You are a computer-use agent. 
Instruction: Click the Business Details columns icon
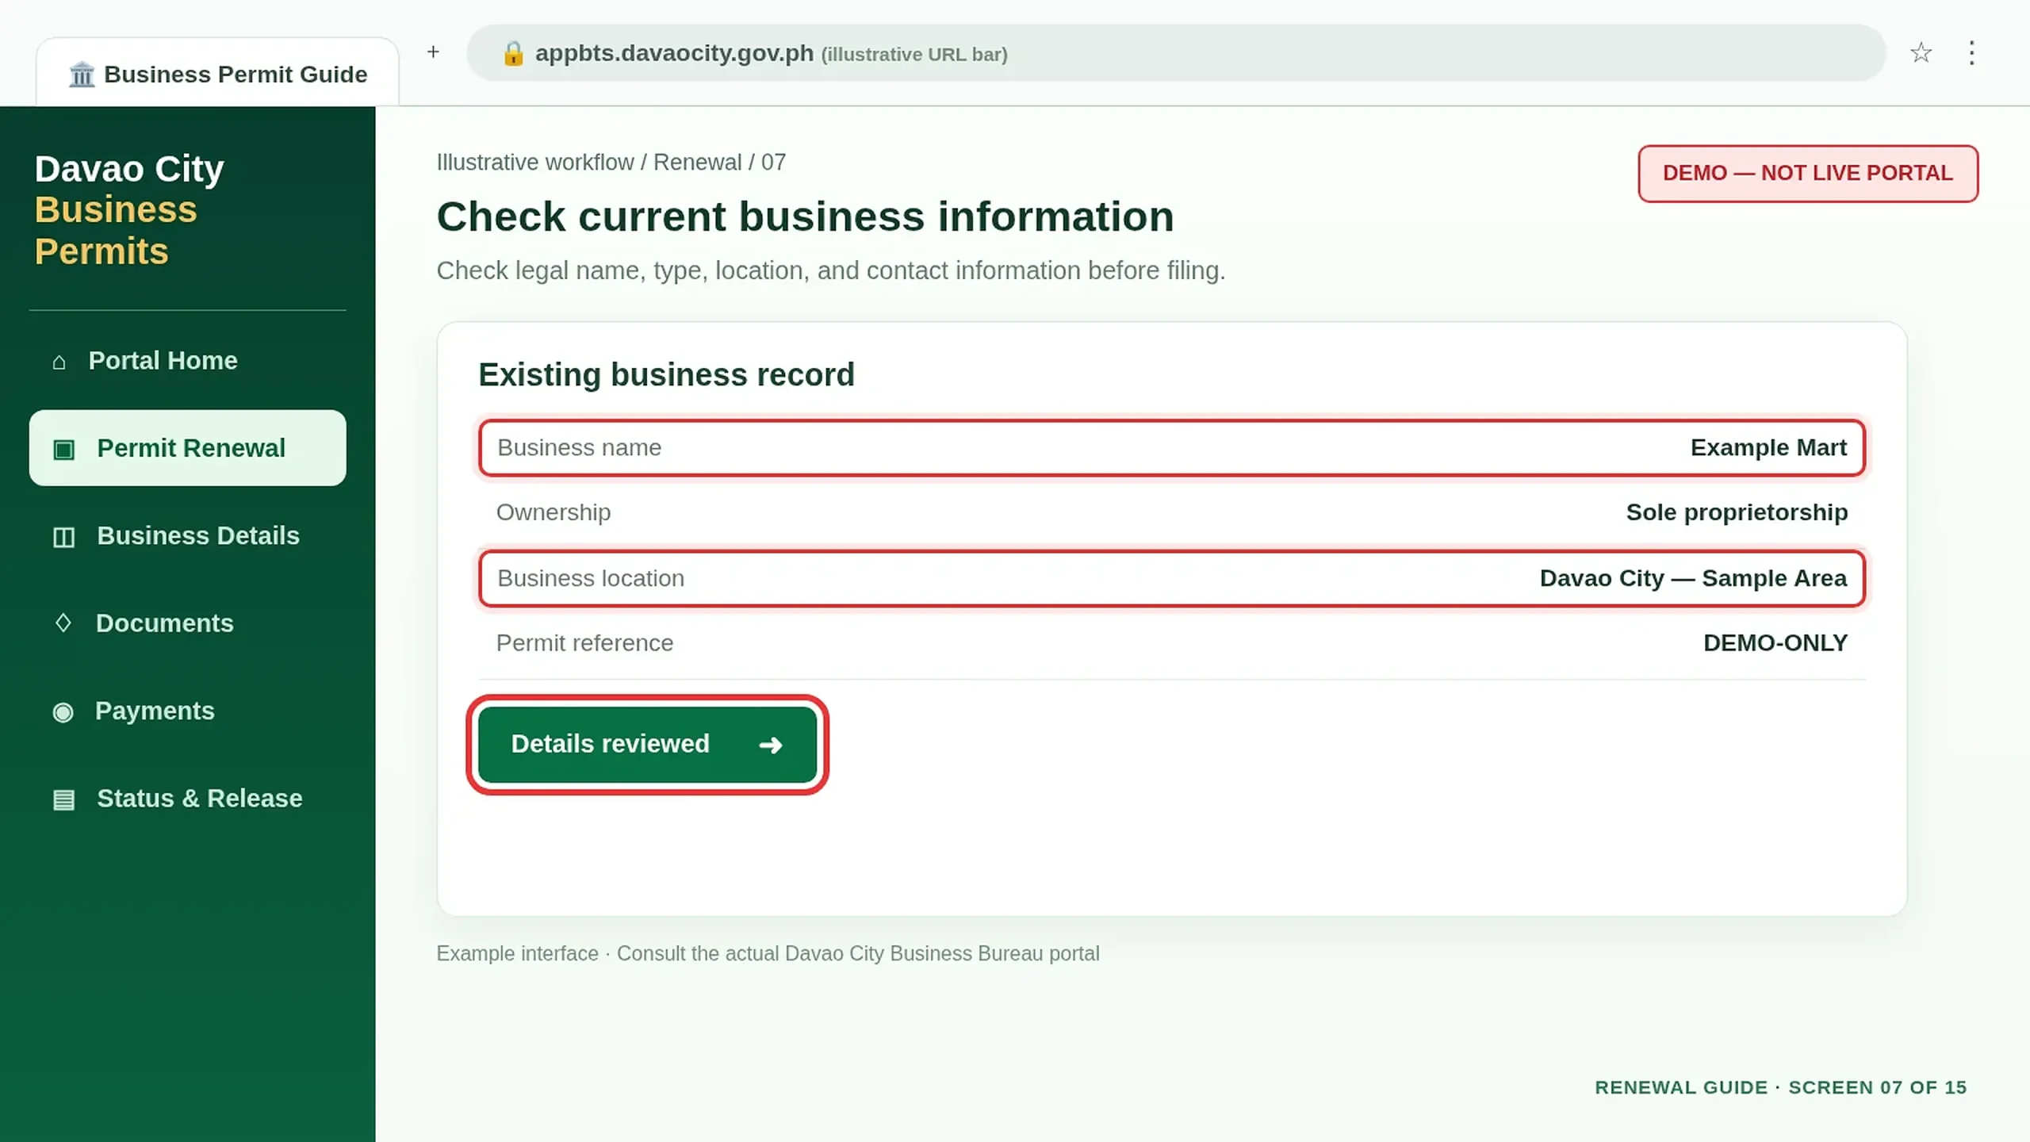point(63,537)
